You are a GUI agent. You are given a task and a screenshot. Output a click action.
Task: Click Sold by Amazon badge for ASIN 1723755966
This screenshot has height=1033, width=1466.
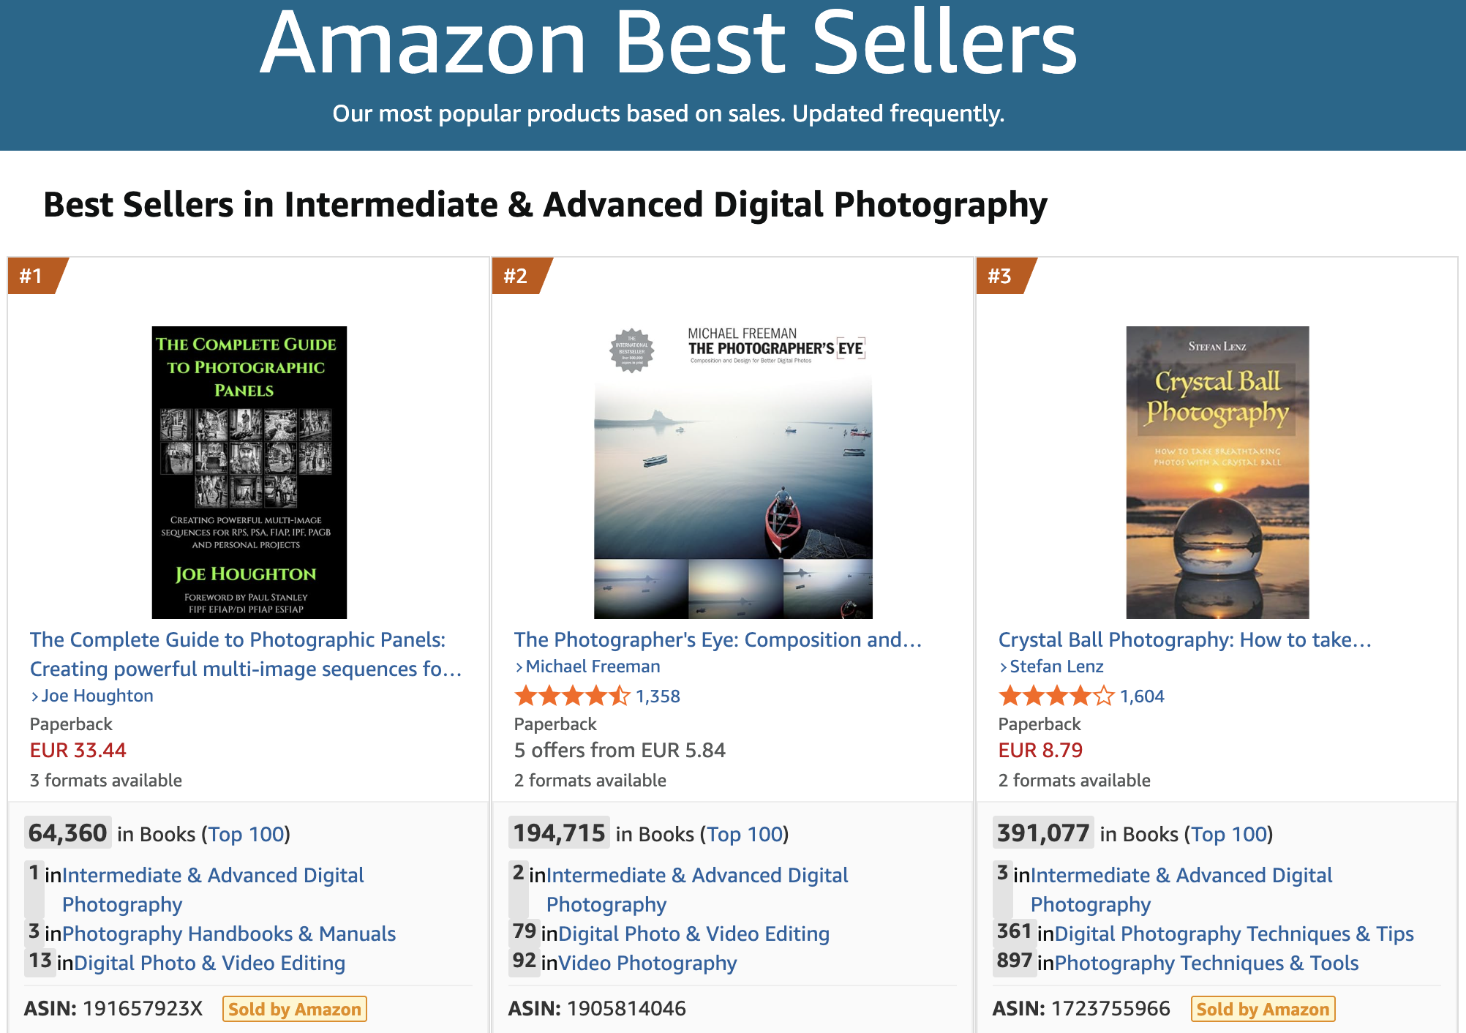coord(1263,1009)
